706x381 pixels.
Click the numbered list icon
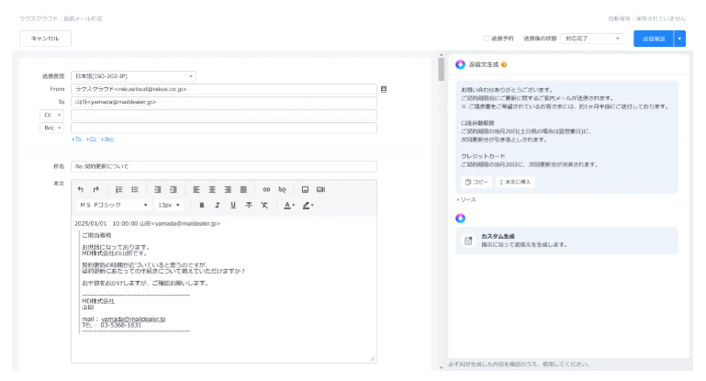click(119, 189)
